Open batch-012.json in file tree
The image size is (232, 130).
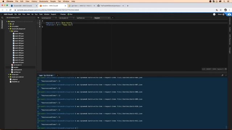click(19, 62)
